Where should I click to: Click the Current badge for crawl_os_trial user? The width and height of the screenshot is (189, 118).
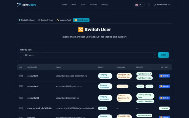(x=164, y=108)
